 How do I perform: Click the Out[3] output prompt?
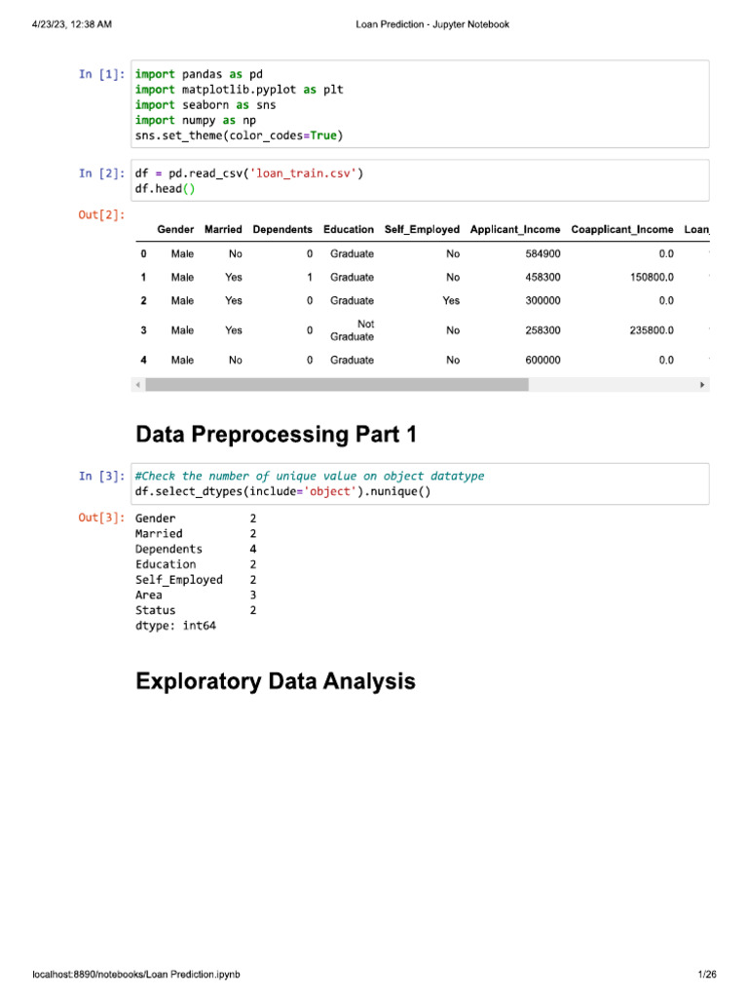coord(101,518)
